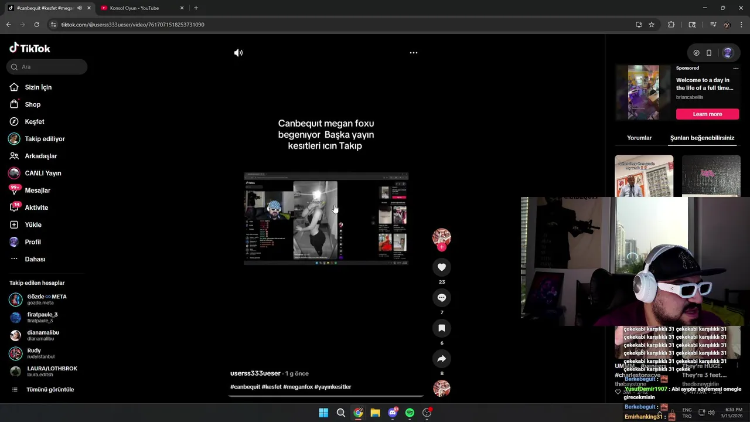Open Aktivite notifications
The width and height of the screenshot is (750, 422).
[36, 207]
